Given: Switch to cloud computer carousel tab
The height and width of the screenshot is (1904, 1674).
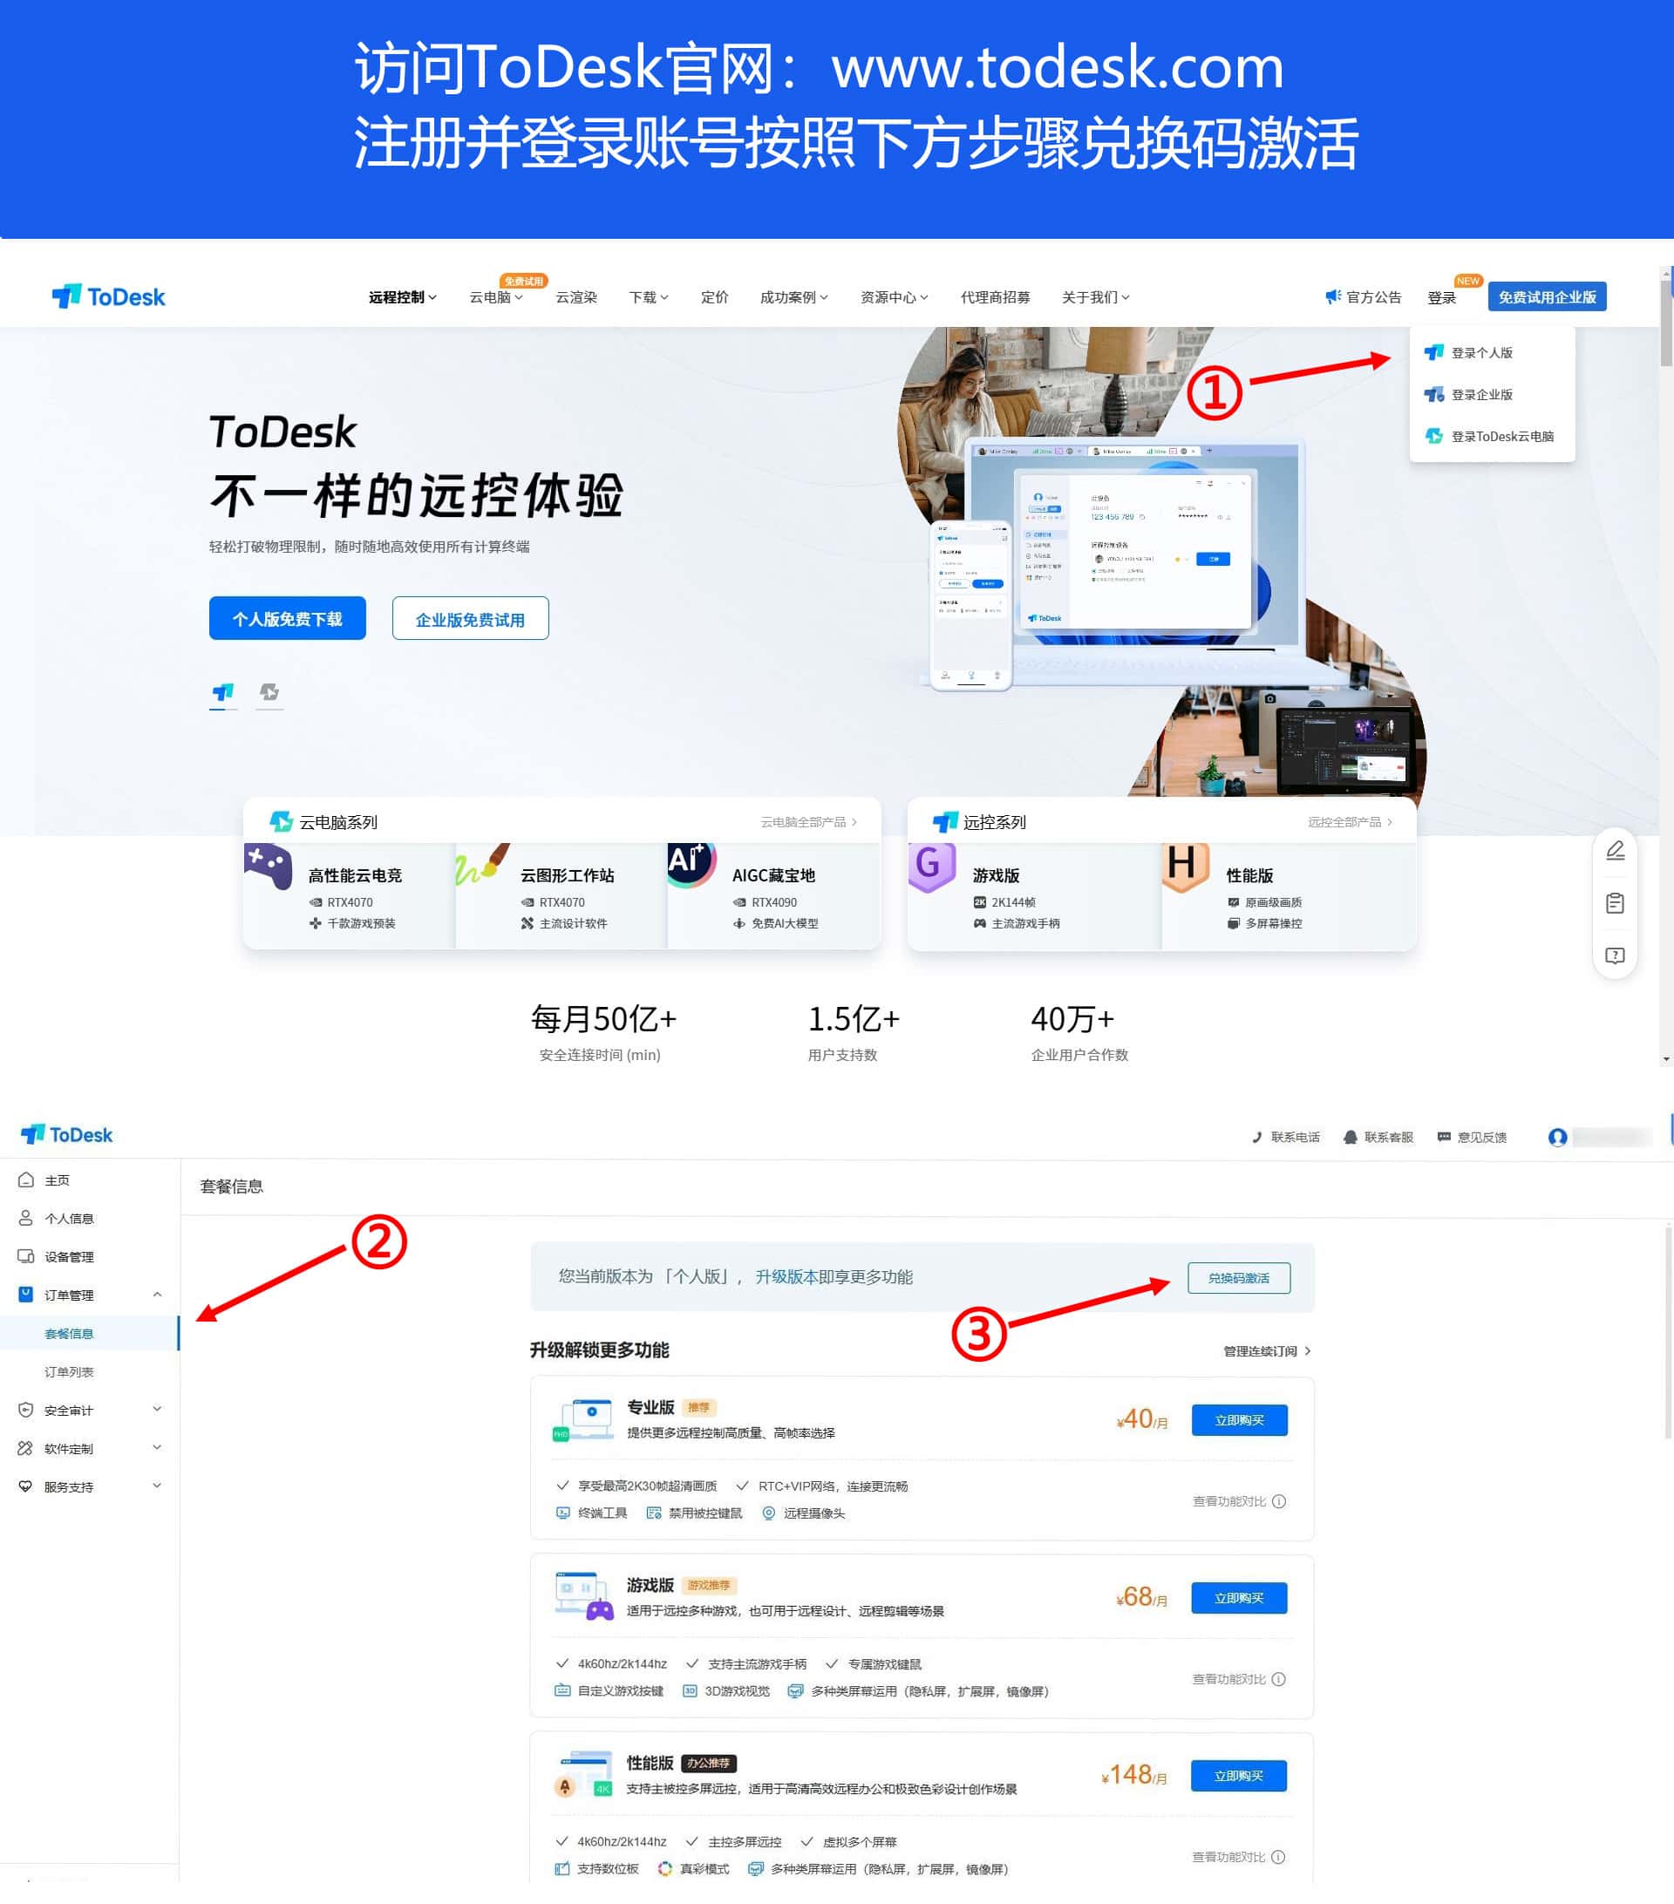Looking at the screenshot, I should tap(269, 692).
